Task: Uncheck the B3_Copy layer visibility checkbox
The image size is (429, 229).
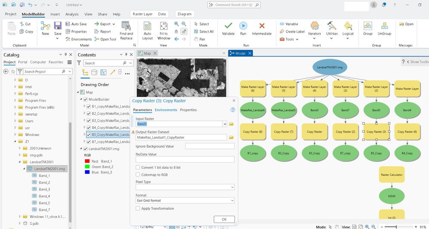Action: pos(88,121)
